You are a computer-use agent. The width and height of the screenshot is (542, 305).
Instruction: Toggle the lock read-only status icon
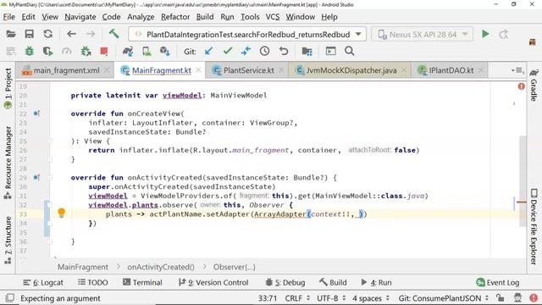coord(500,297)
